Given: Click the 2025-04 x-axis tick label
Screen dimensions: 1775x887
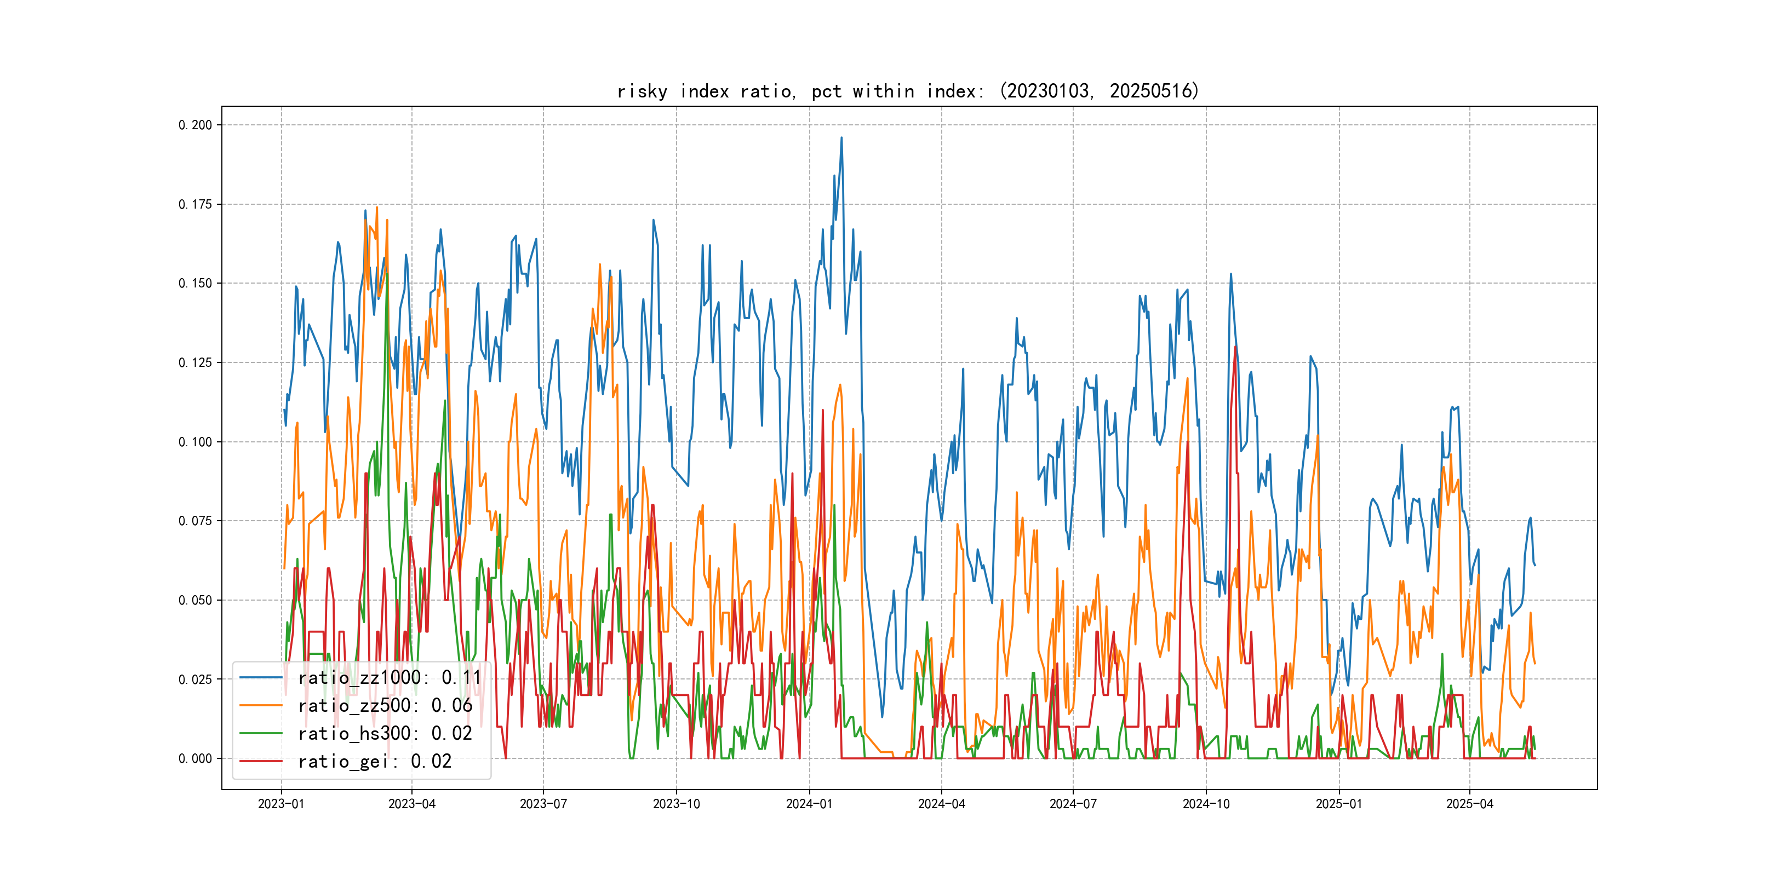Looking at the screenshot, I should pyautogui.click(x=1469, y=804).
